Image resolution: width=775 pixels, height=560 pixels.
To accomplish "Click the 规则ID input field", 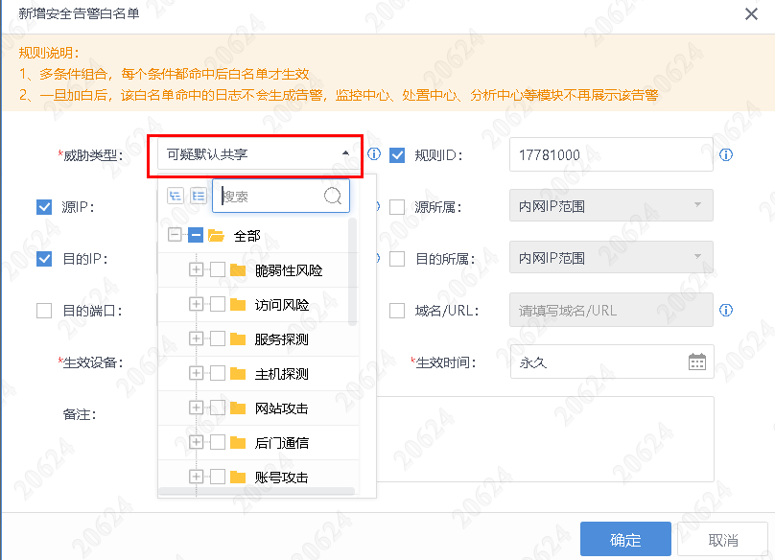I will (x=610, y=154).
